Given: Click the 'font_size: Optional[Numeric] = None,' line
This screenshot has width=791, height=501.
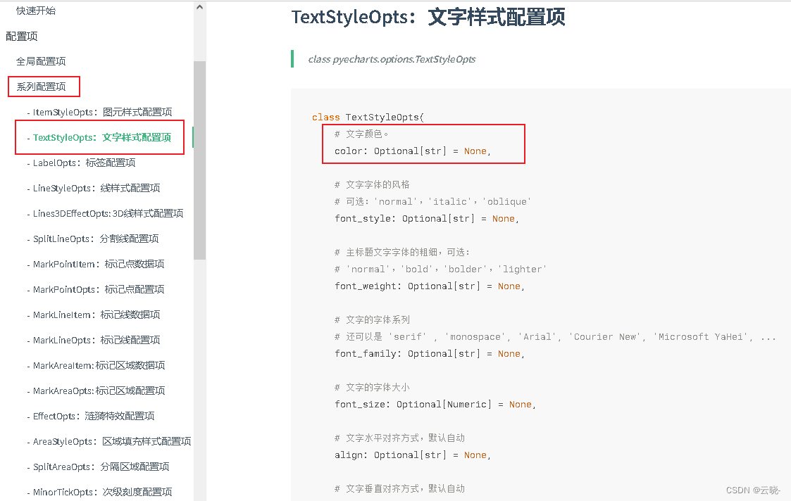Looking at the screenshot, I should (x=435, y=404).
